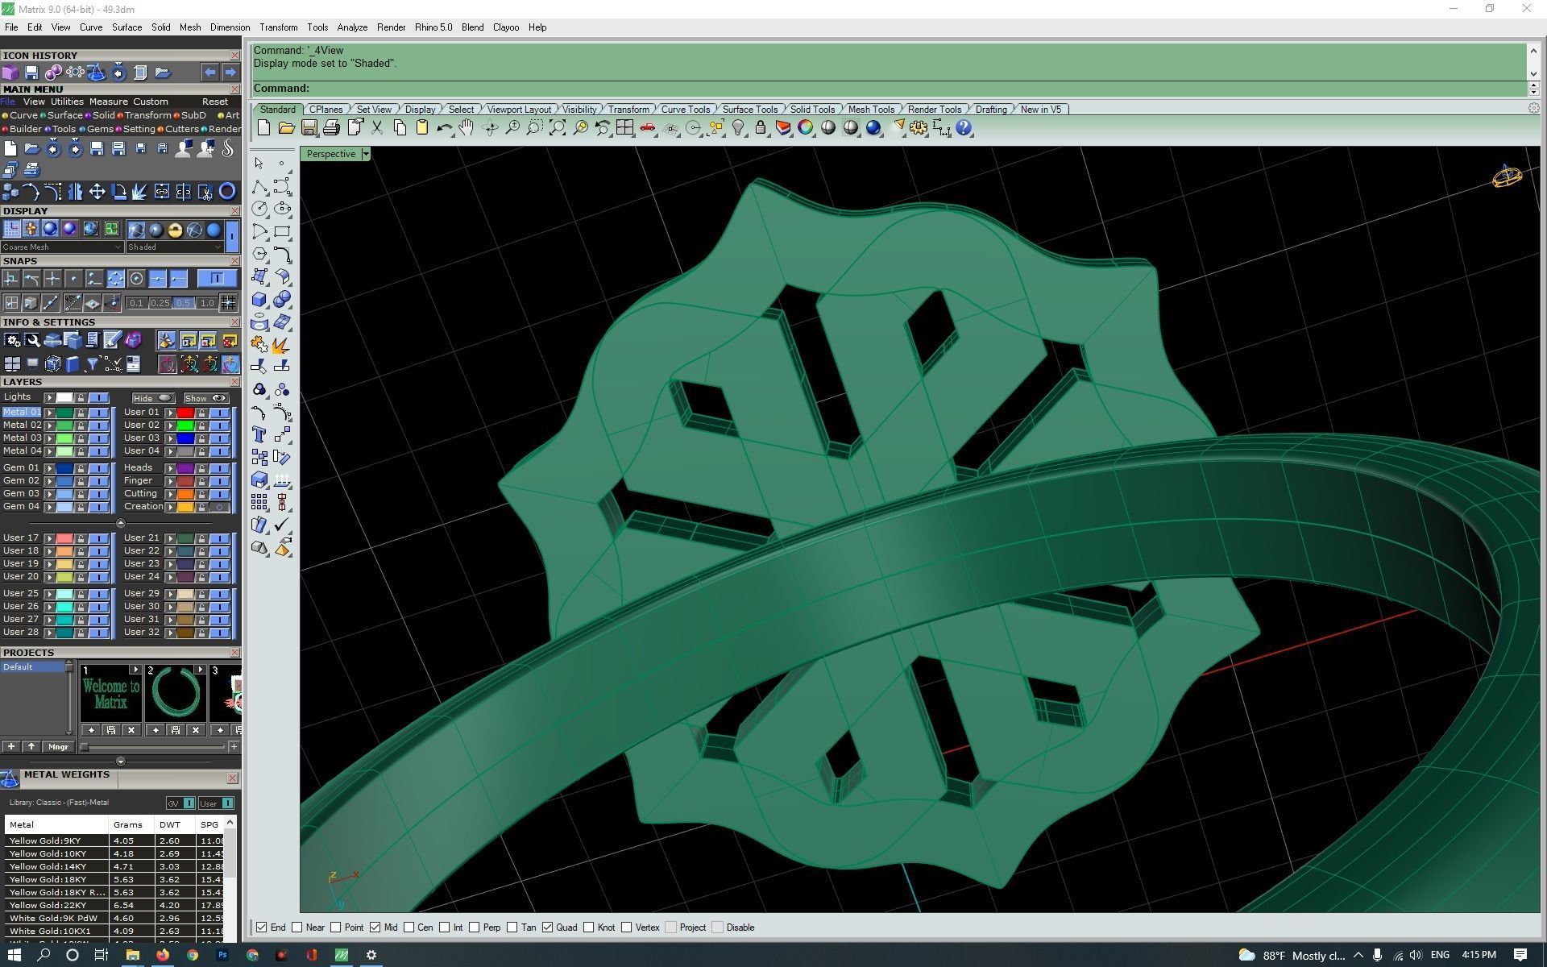This screenshot has width=1547, height=967.
Task: Click the Mngr button in Projects
Action: 58,747
